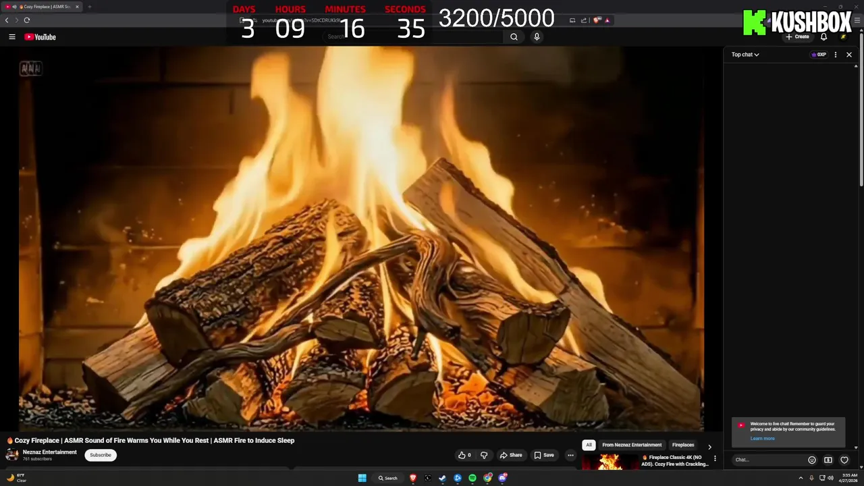Select the Cozy Fireplace browser tab
The height and width of the screenshot is (486, 864).
tap(42, 7)
